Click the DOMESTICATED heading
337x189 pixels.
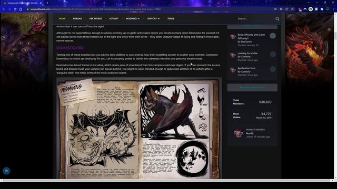click(70, 48)
